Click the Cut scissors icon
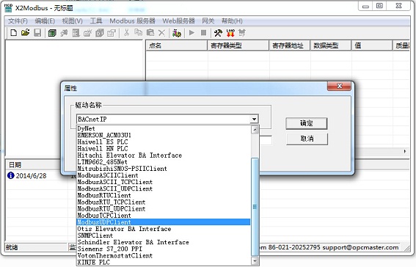The image size is (416, 267). [126, 33]
